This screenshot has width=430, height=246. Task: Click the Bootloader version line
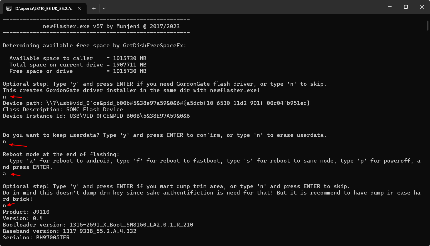pos(98,225)
